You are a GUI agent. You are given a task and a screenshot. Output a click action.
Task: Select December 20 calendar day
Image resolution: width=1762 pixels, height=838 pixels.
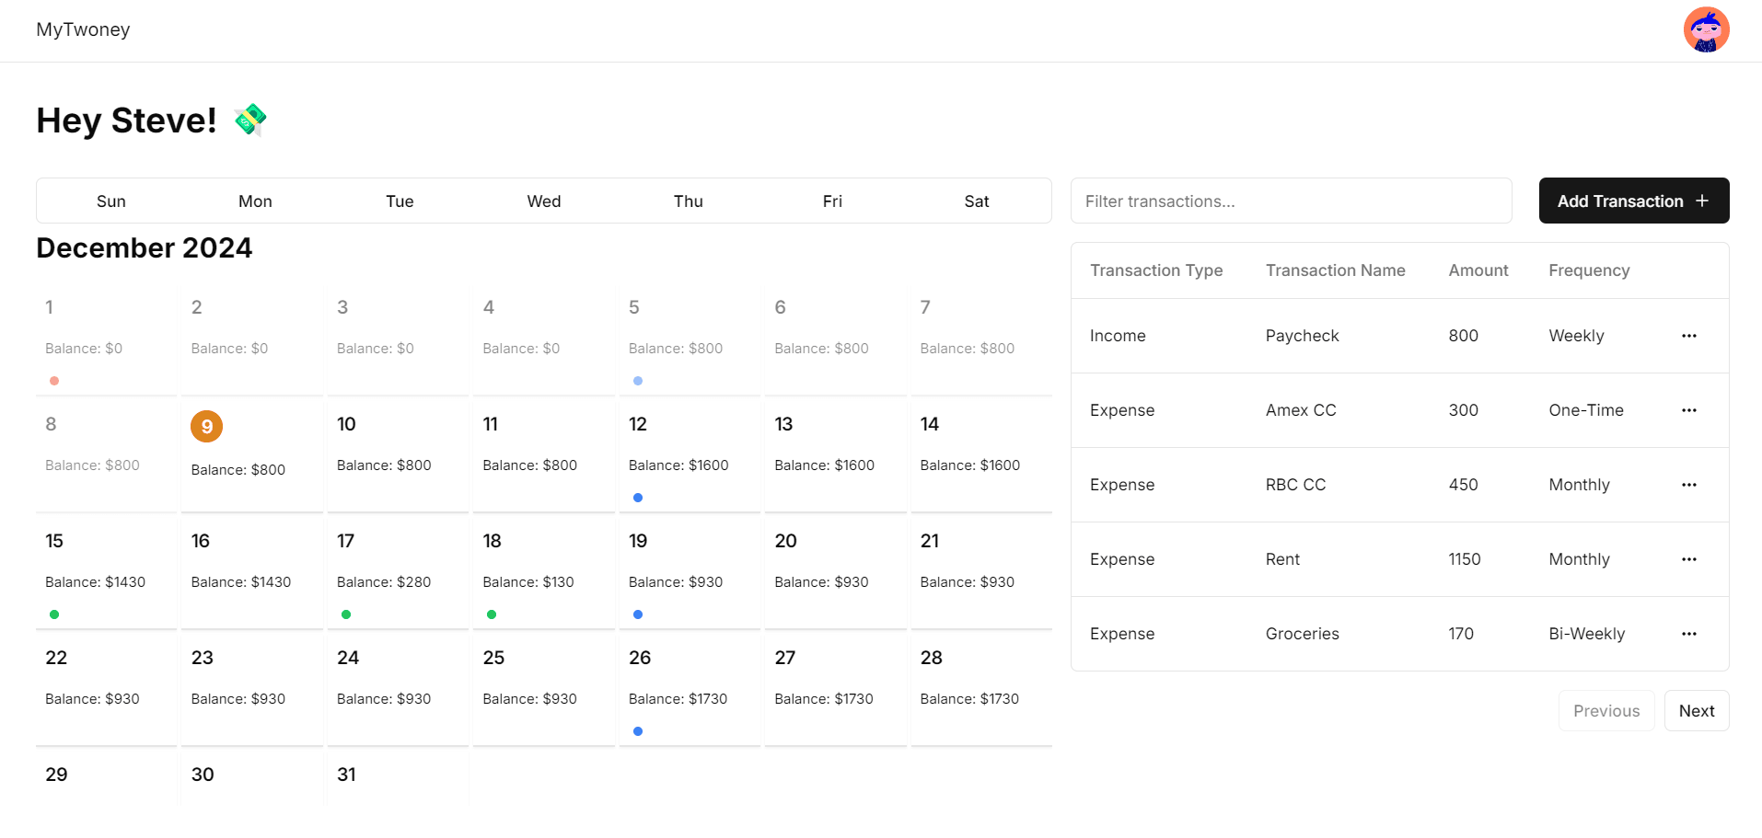835,571
